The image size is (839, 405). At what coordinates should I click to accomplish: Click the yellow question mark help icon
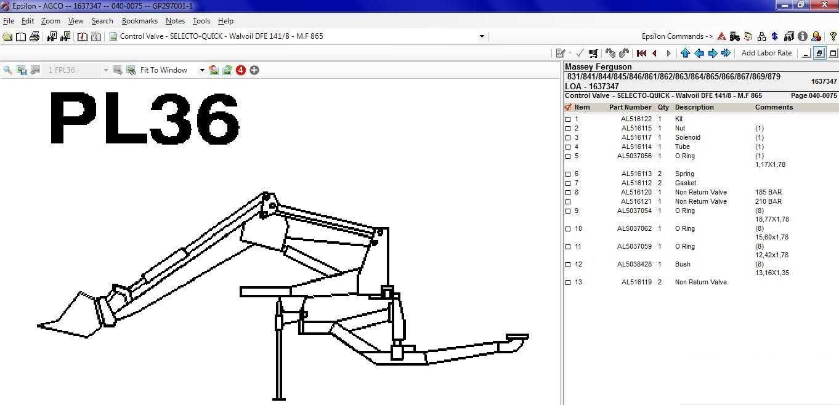click(833, 36)
